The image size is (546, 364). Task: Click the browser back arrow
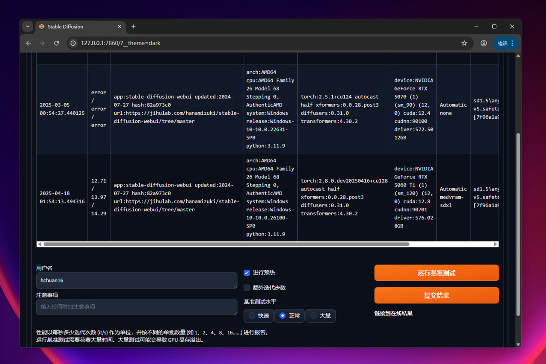click(x=29, y=43)
